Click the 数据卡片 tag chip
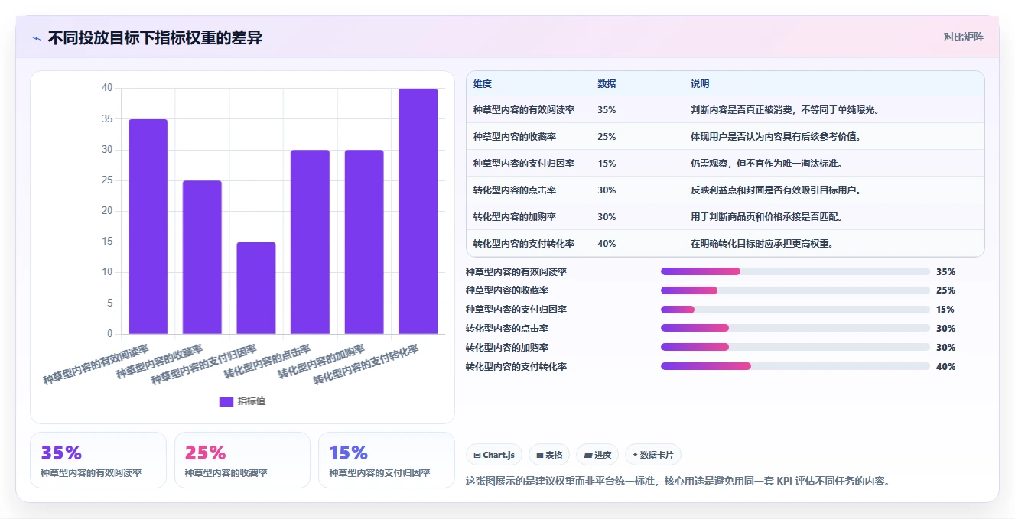This screenshot has width=1015, height=519. (x=652, y=455)
